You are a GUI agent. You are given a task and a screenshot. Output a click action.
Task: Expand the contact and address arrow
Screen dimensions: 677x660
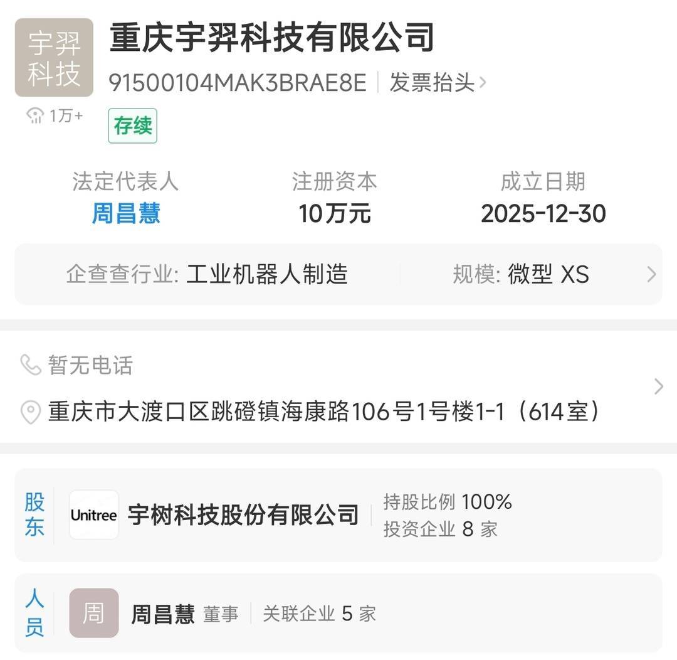(x=658, y=386)
